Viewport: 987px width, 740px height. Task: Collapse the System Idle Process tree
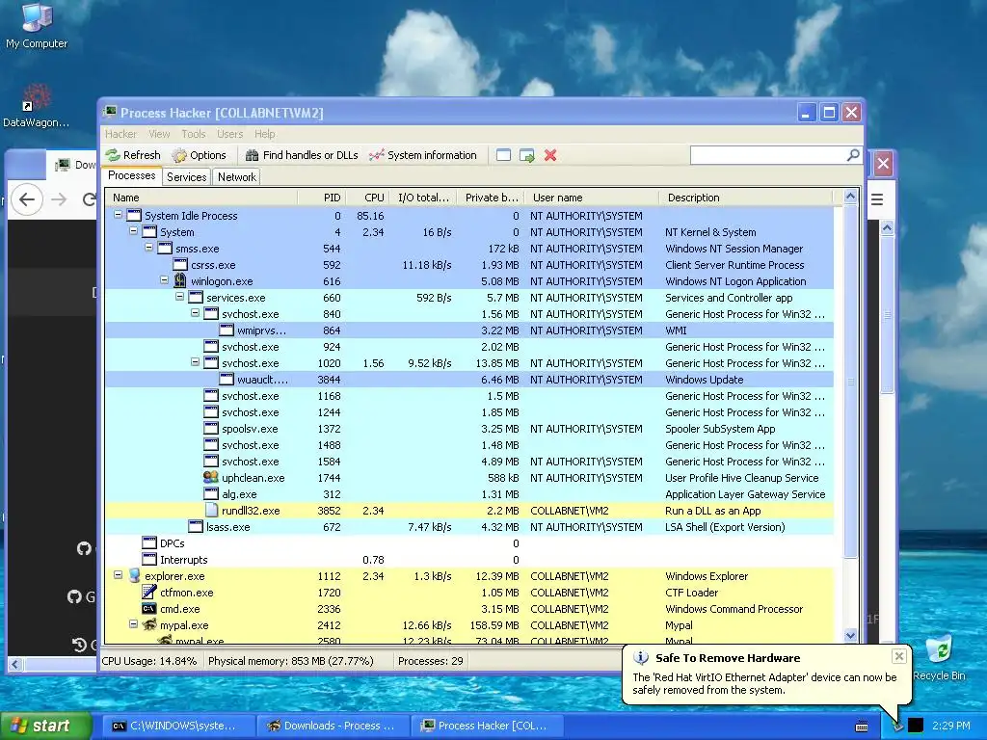point(118,215)
